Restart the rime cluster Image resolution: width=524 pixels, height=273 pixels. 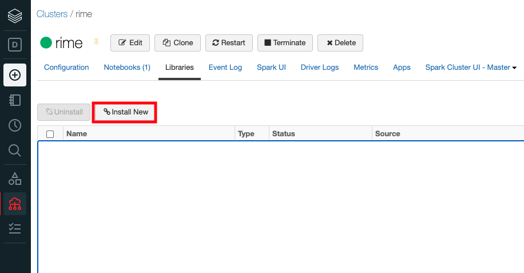[229, 43]
